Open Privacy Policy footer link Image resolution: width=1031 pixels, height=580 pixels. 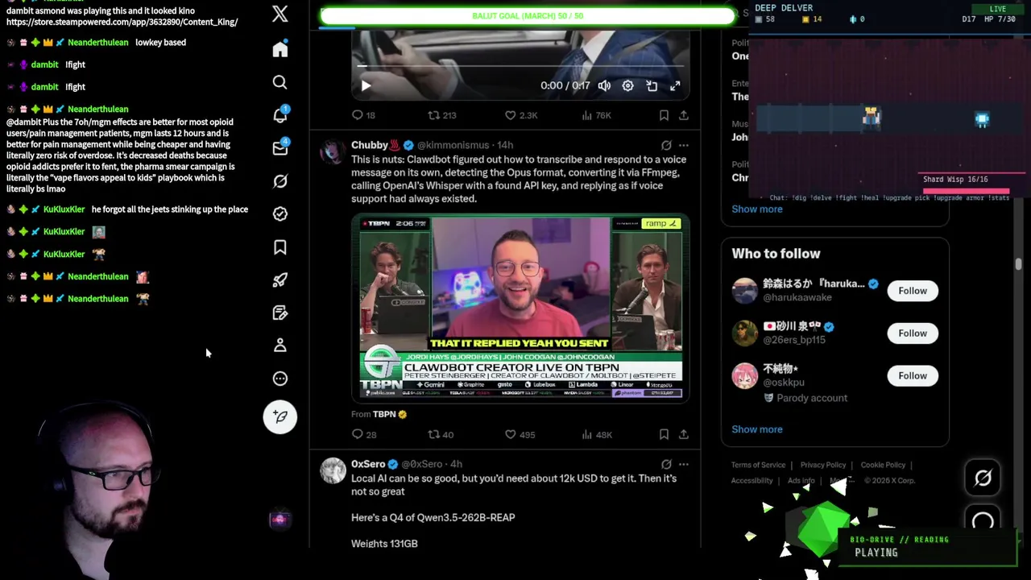tap(822, 465)
